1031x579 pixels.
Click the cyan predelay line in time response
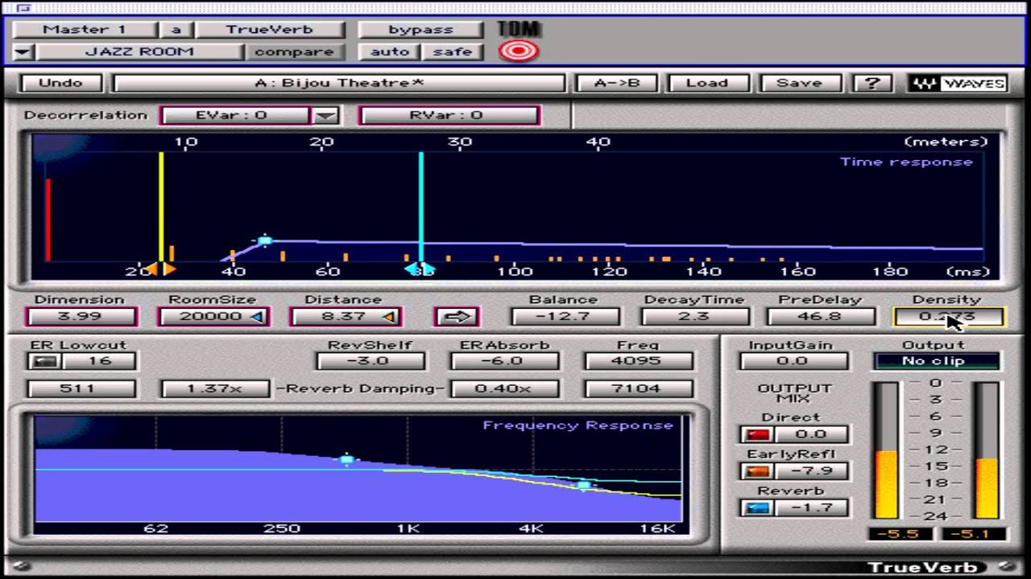pos(420,205)
